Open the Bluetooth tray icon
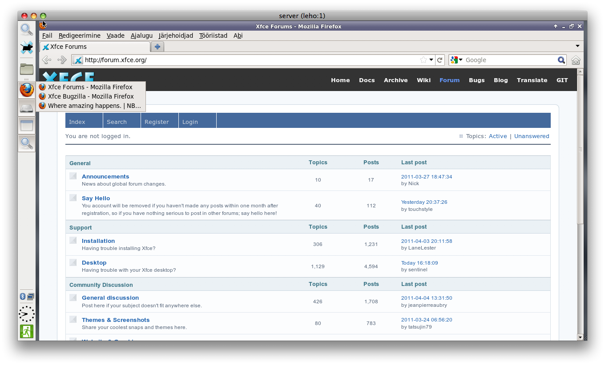 (x=23, y=296)
